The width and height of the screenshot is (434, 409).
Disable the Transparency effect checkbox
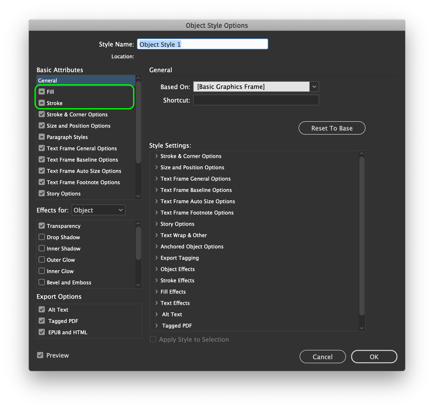point(42,226)
